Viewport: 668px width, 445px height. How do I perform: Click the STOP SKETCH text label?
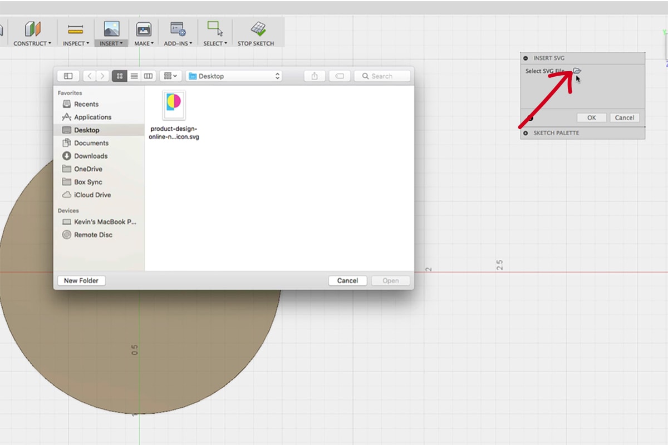[256, 43]
